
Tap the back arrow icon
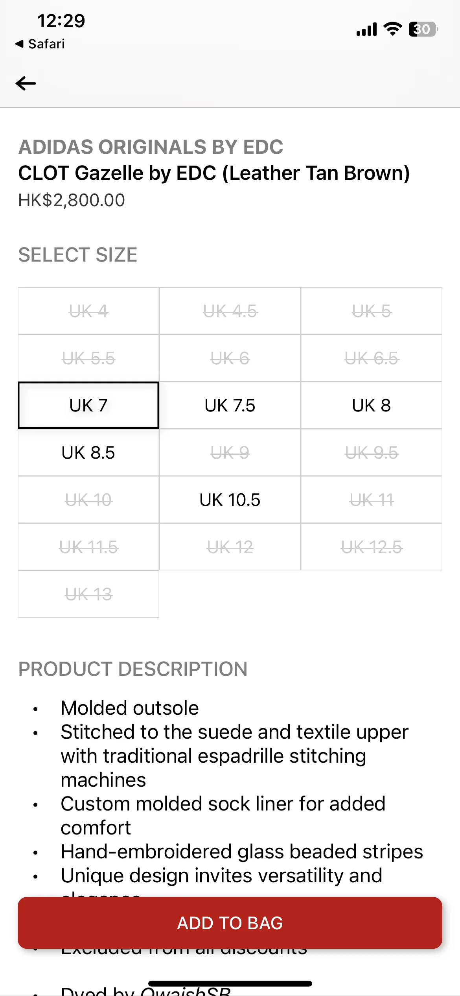(26, 83)
